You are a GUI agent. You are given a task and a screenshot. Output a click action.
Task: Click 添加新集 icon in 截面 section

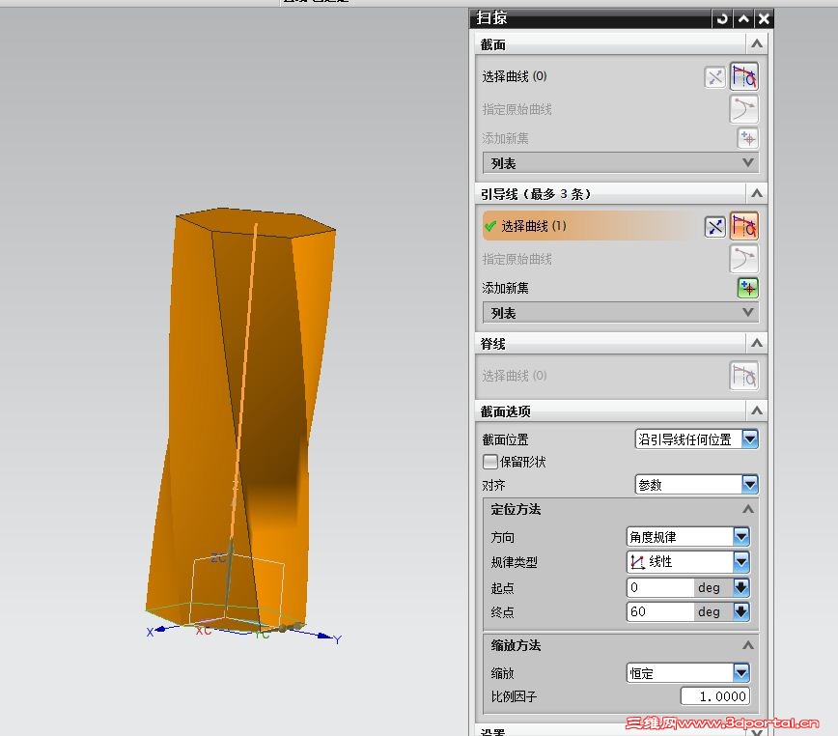[x=748, y=138]
